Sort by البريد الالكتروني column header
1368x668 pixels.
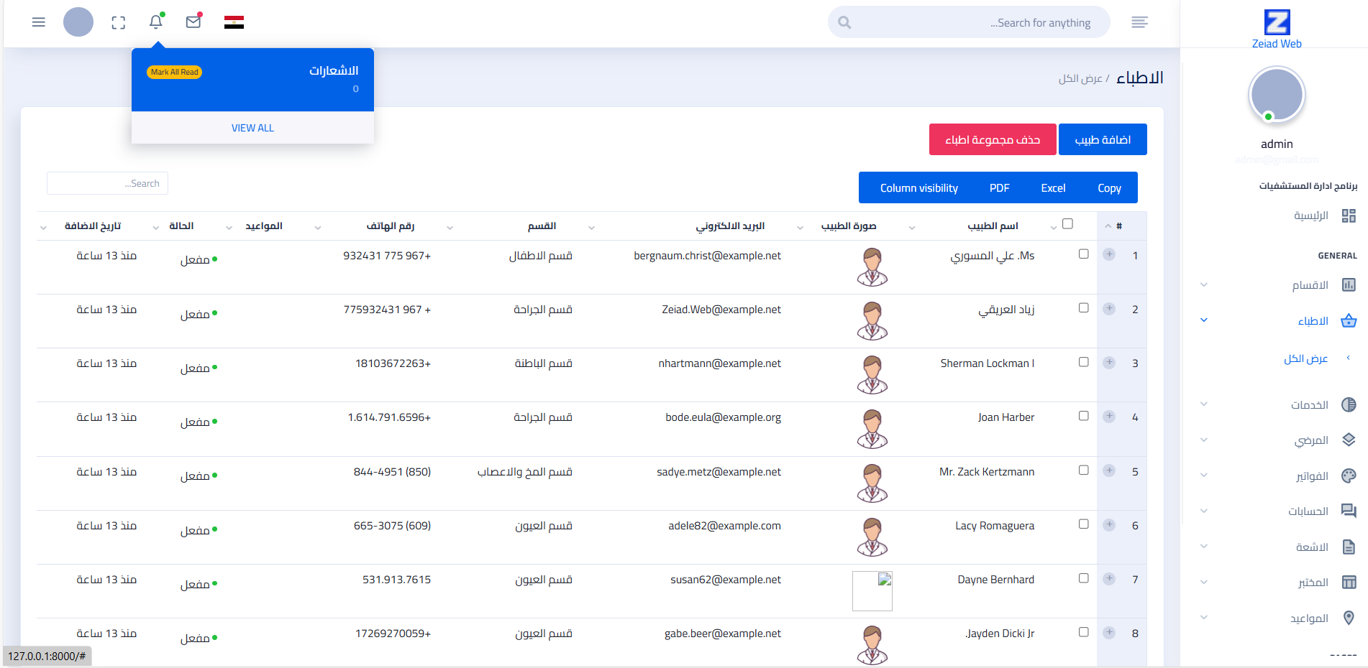point(730,226)
